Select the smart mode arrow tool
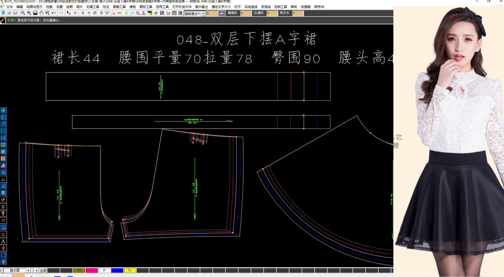Image resolution: width=504 pixels, height=277 pixels. coord(68,13)
